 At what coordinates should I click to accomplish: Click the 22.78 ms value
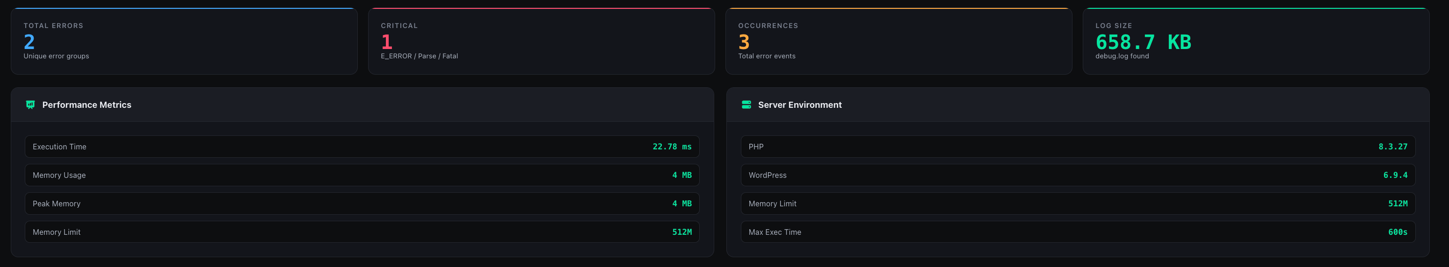click(672, 147)
